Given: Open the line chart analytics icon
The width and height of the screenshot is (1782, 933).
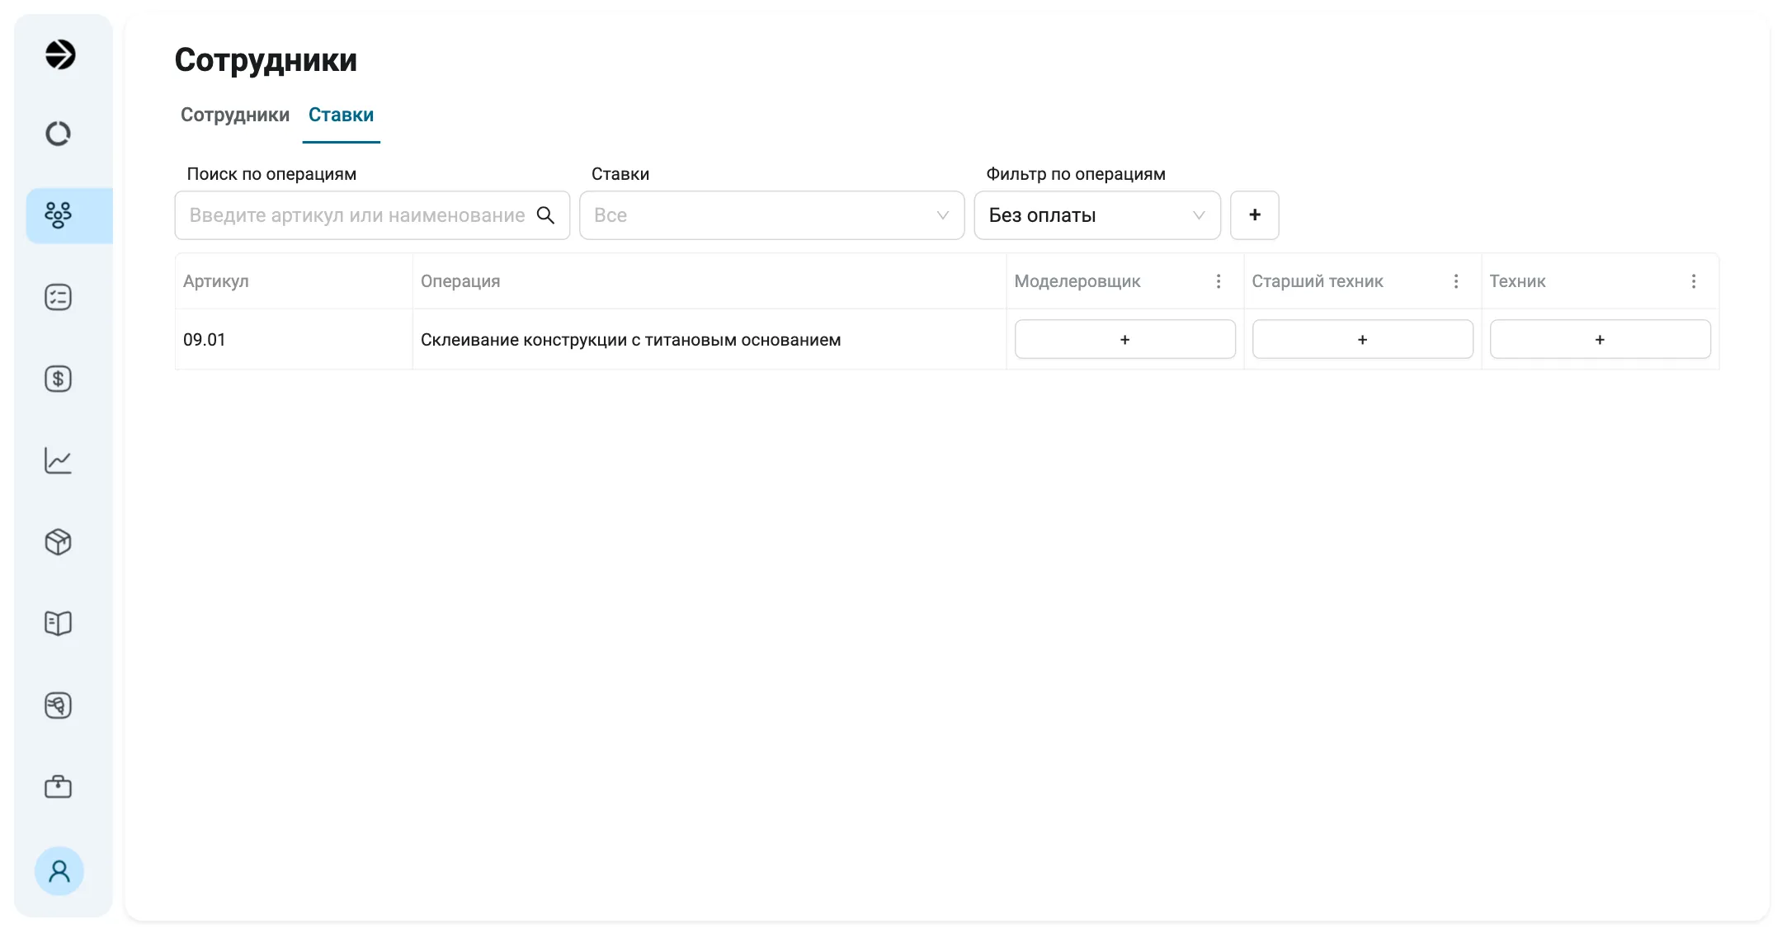Looking at the screenshot, I should [x=58, y=460].
